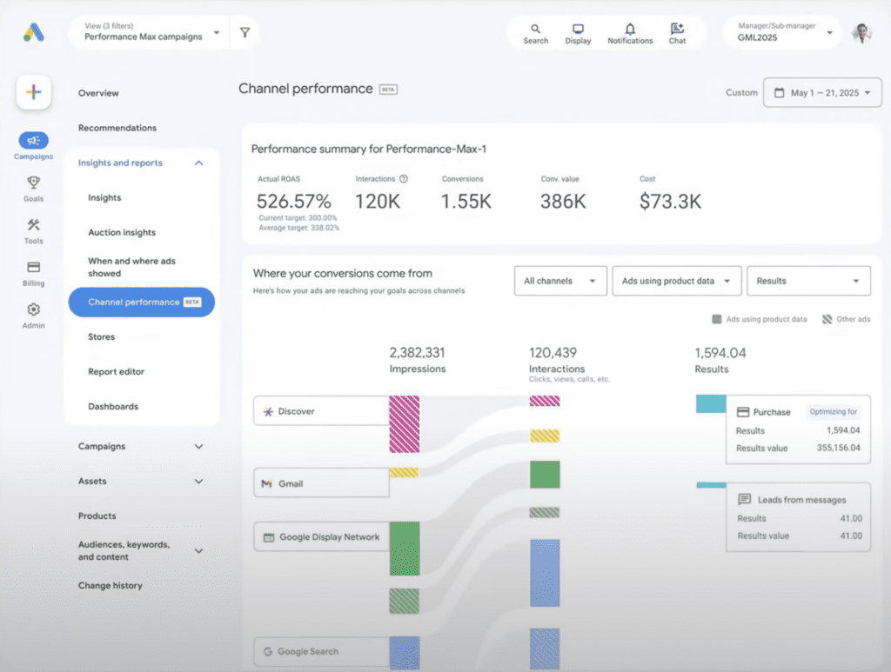Viewport: 891px width, 672px height.
Task: Open the Performance Max campaigns view dropdown
Action: [151, 32]
